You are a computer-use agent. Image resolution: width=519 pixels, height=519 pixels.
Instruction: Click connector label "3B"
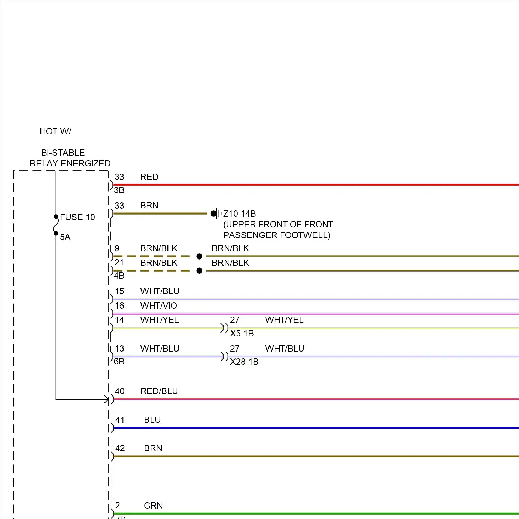(x=119, y=190)
